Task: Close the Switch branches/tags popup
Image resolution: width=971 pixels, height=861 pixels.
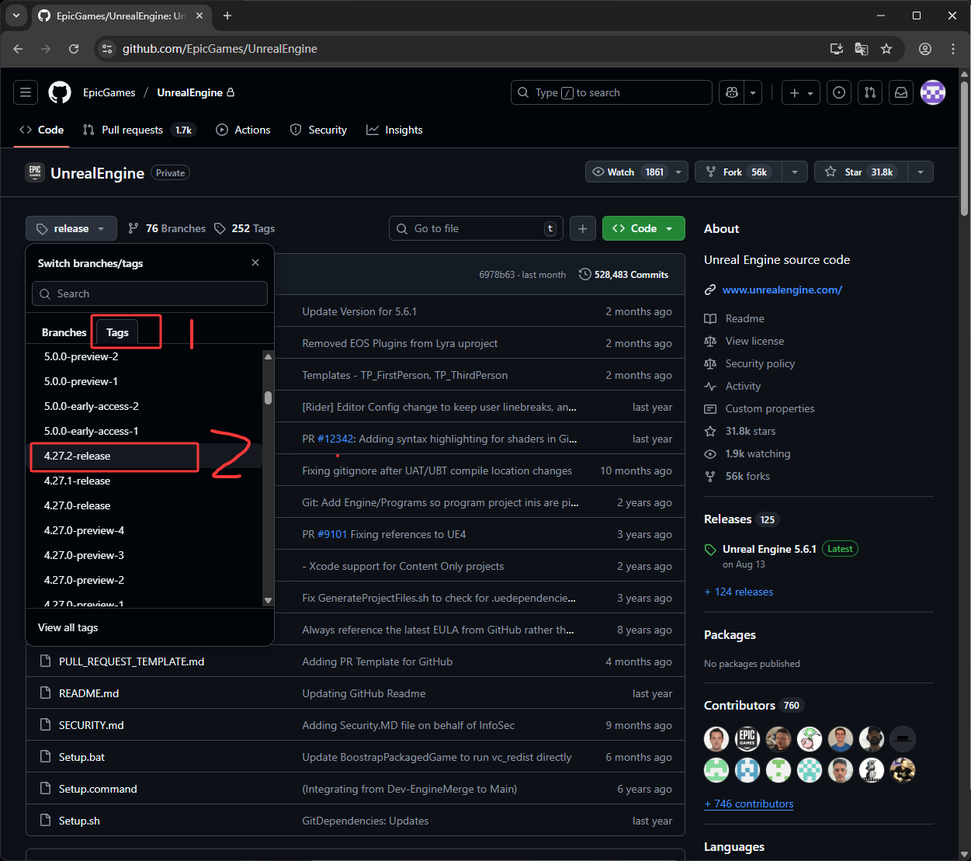Action: tap(255, 262)
